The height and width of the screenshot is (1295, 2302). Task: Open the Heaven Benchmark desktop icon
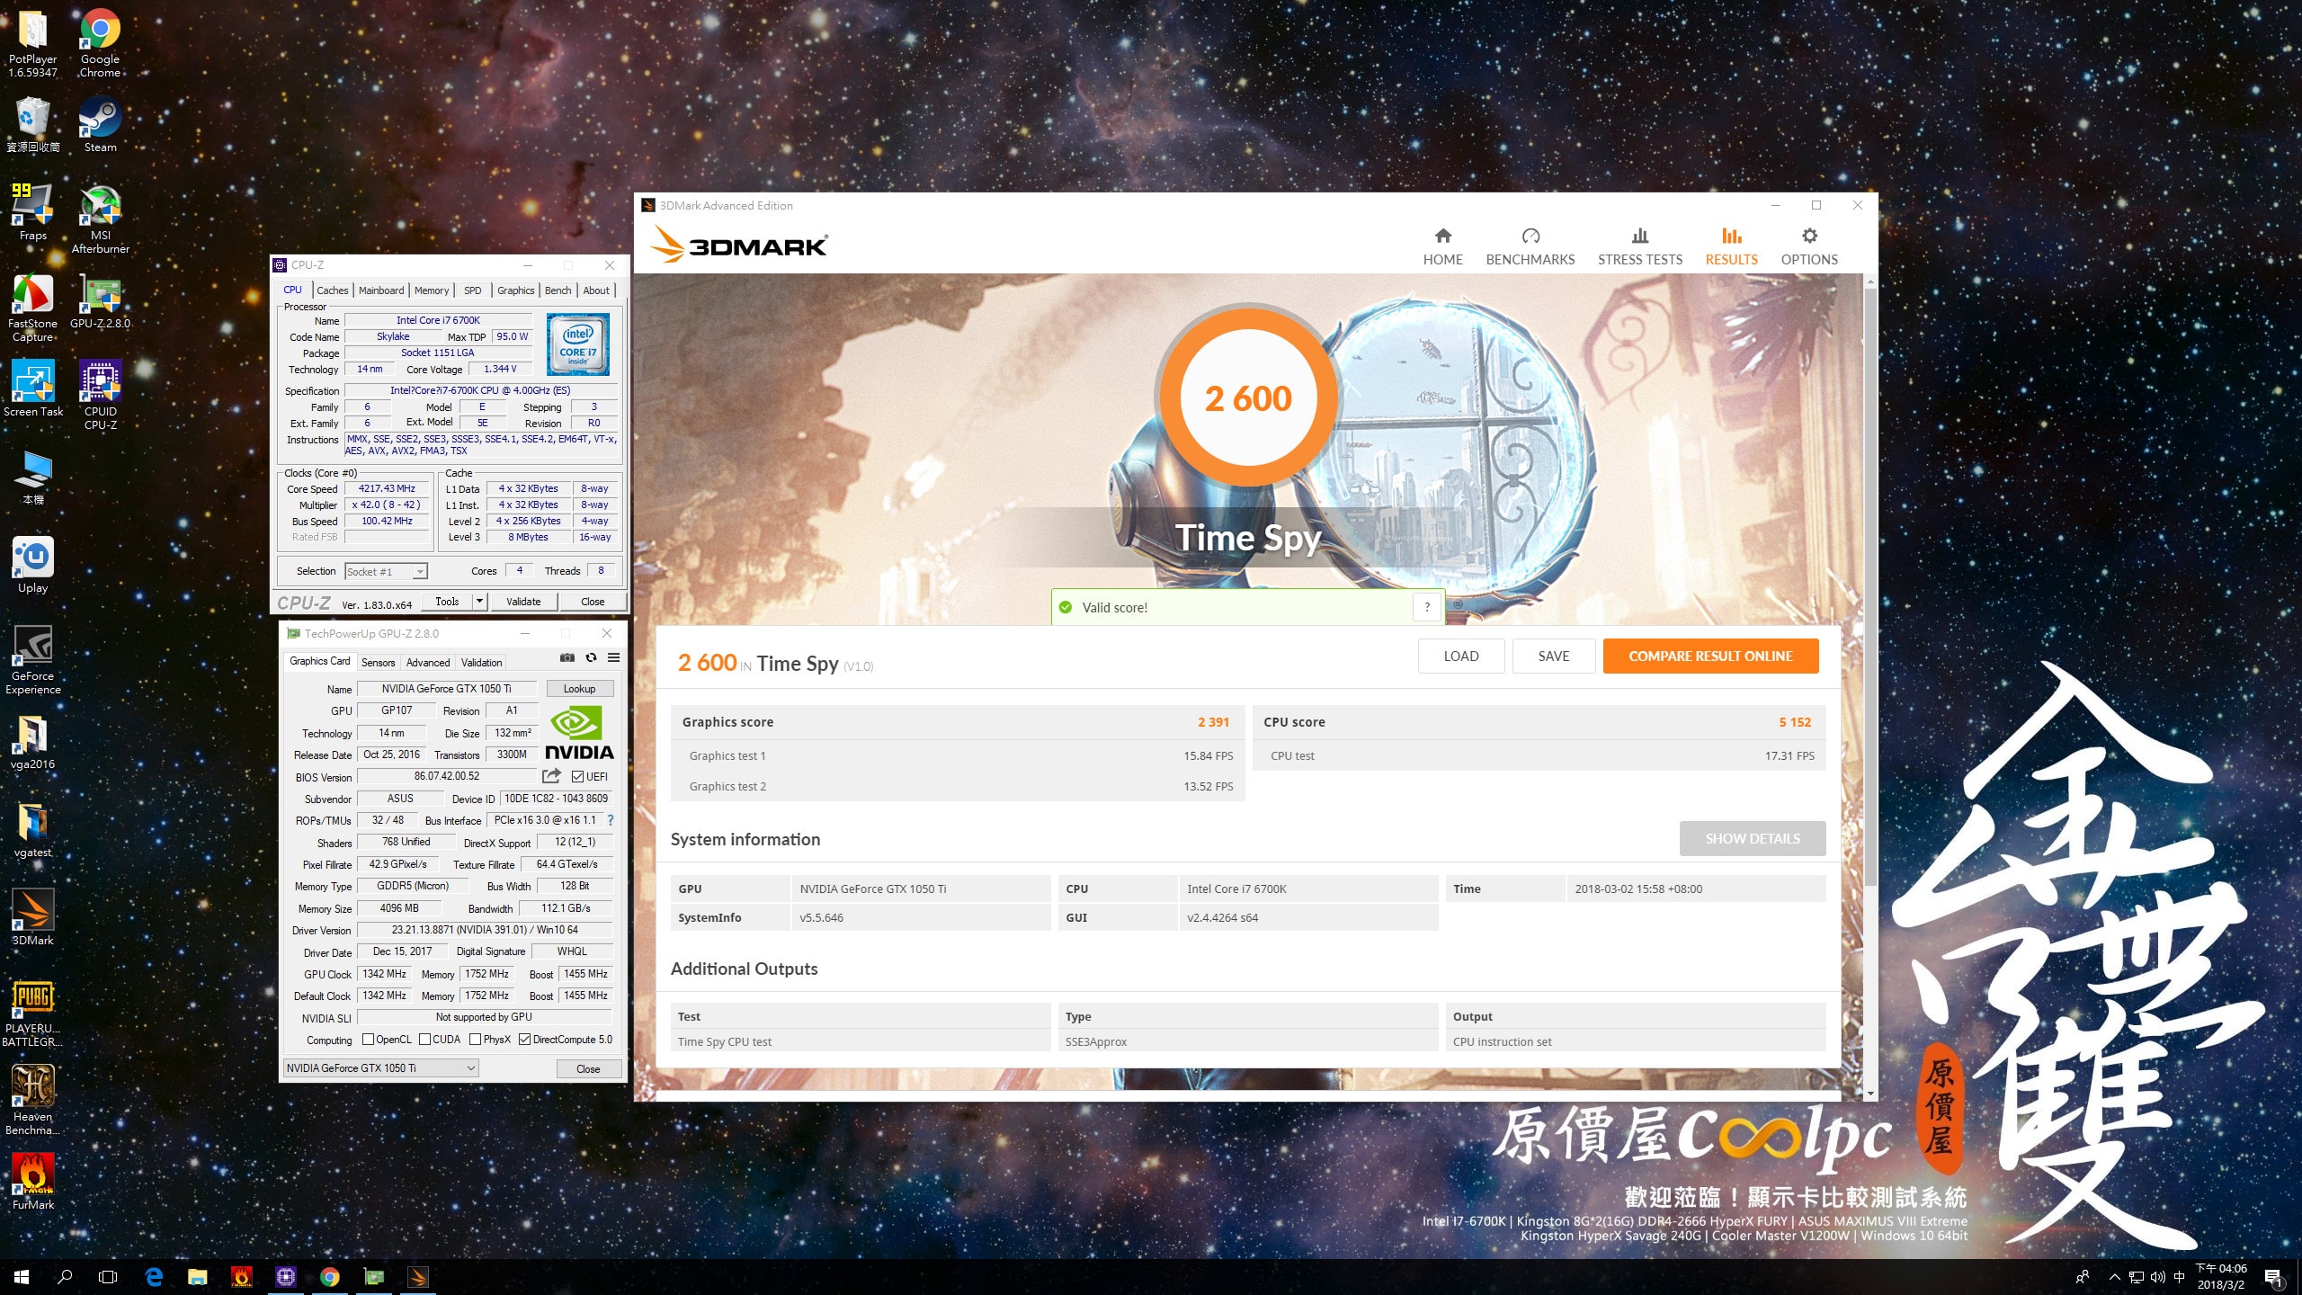(x=33, y=1101)
